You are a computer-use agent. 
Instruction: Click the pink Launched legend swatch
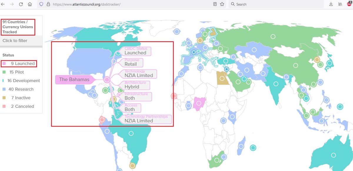click(4, 64)
